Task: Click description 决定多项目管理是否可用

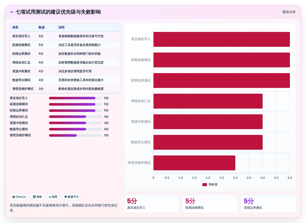Action: (x=75, y=71)
